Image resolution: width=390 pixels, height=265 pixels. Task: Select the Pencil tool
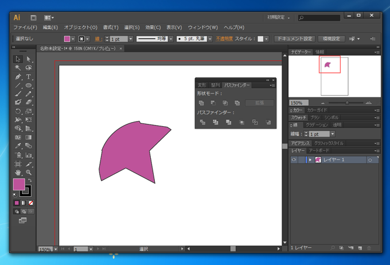(x=29, y=94)
